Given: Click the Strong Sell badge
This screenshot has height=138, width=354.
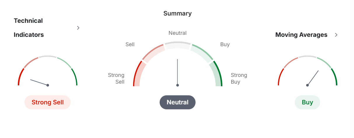Looking at the screenshot, I should click(48, 102).
